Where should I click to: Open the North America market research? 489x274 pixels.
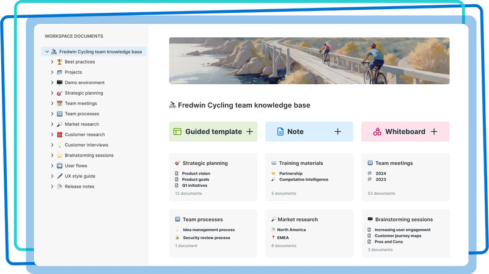(x=292, y=230)
